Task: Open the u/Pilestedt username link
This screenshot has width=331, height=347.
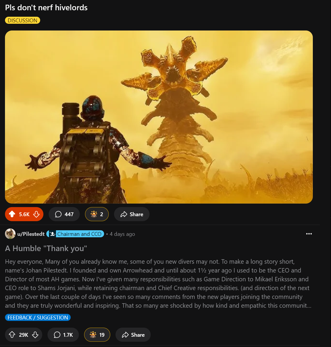Action: tap(31, 234)
